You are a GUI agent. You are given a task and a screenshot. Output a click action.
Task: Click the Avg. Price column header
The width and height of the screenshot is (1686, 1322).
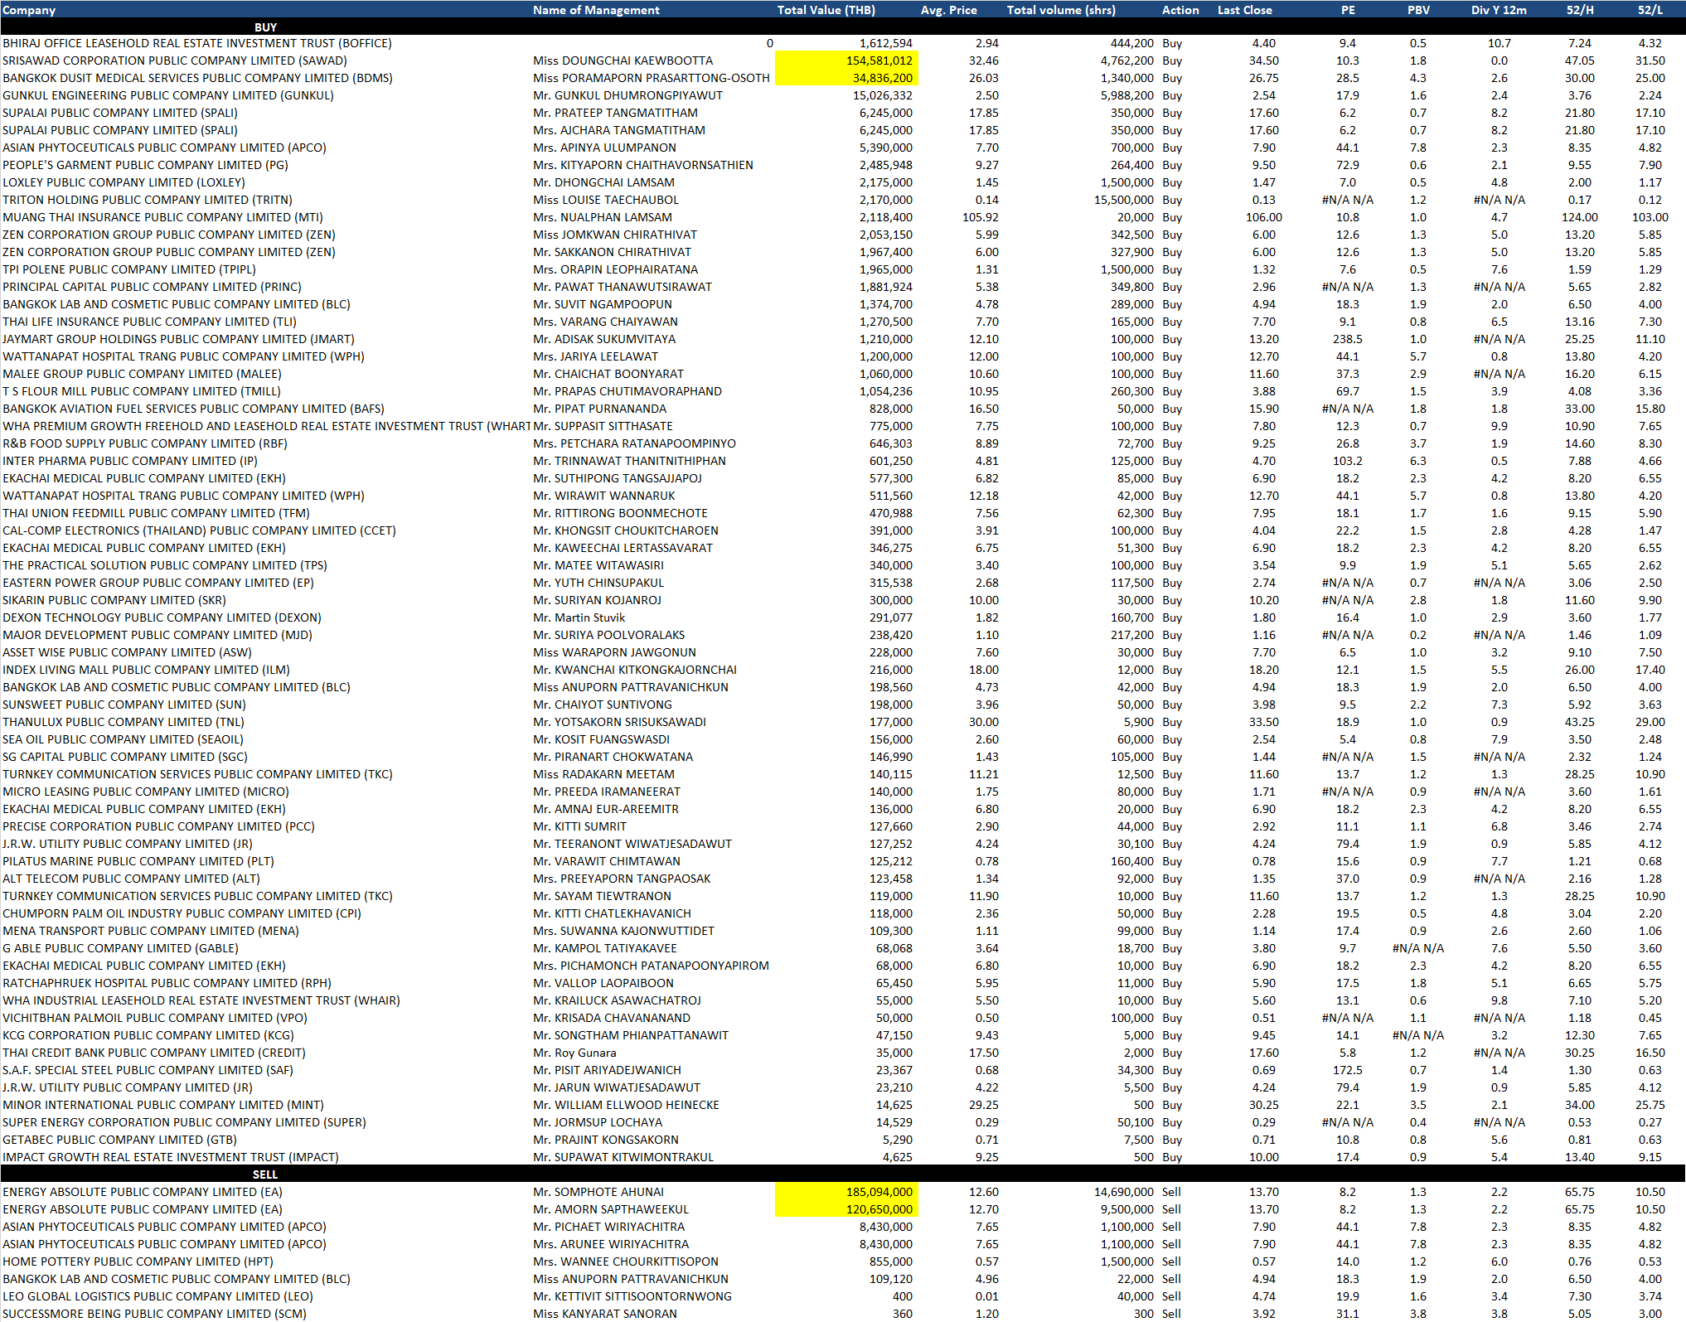pos(948,10)
